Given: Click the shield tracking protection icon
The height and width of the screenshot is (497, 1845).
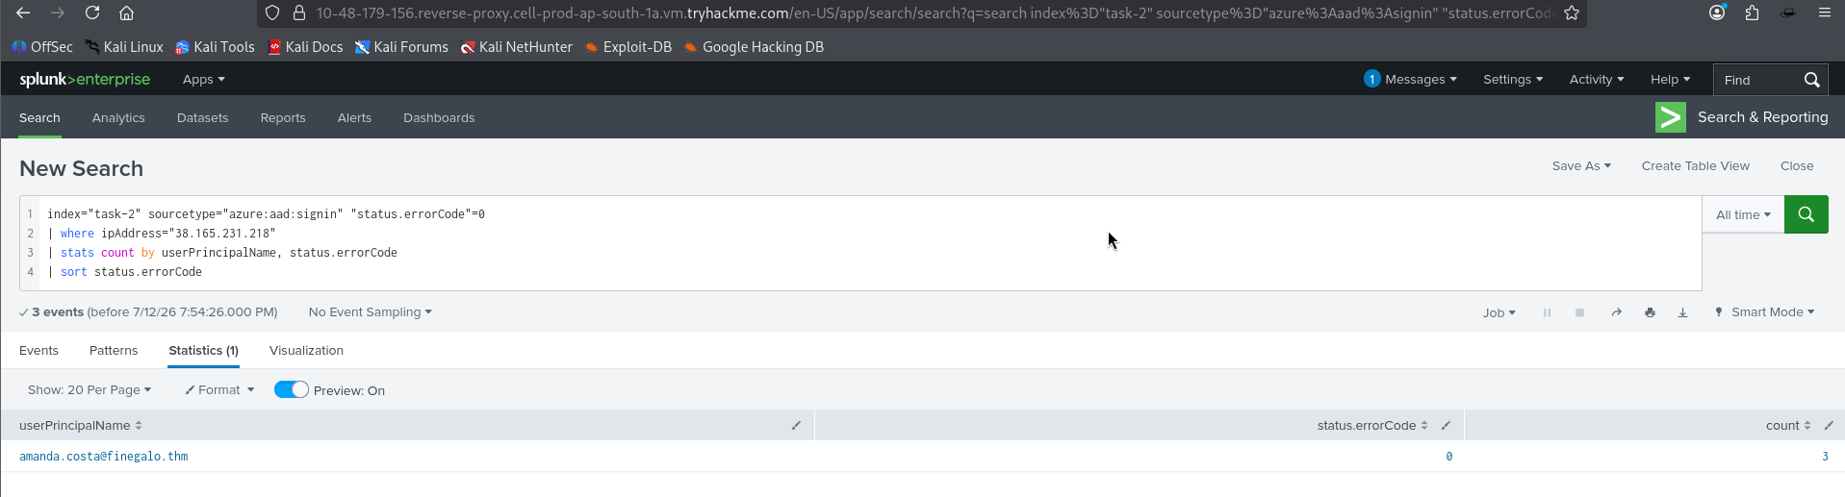Looking at the screenshot, I should coord(272,12).
